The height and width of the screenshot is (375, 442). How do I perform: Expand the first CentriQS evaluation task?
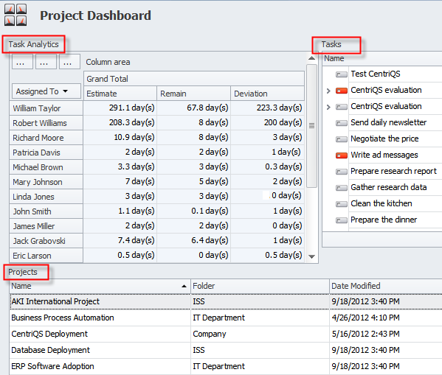328,91
